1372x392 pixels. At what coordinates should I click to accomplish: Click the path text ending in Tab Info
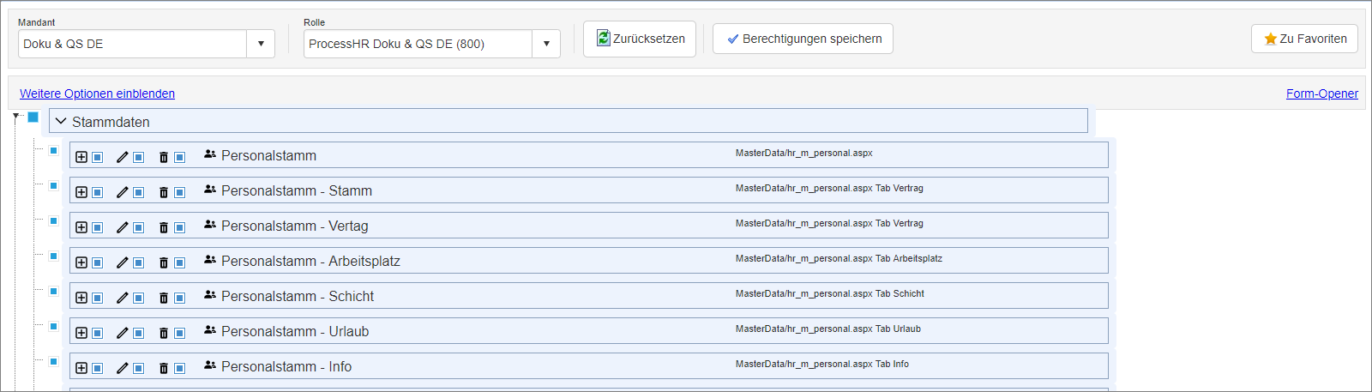[x=822, y=364]
